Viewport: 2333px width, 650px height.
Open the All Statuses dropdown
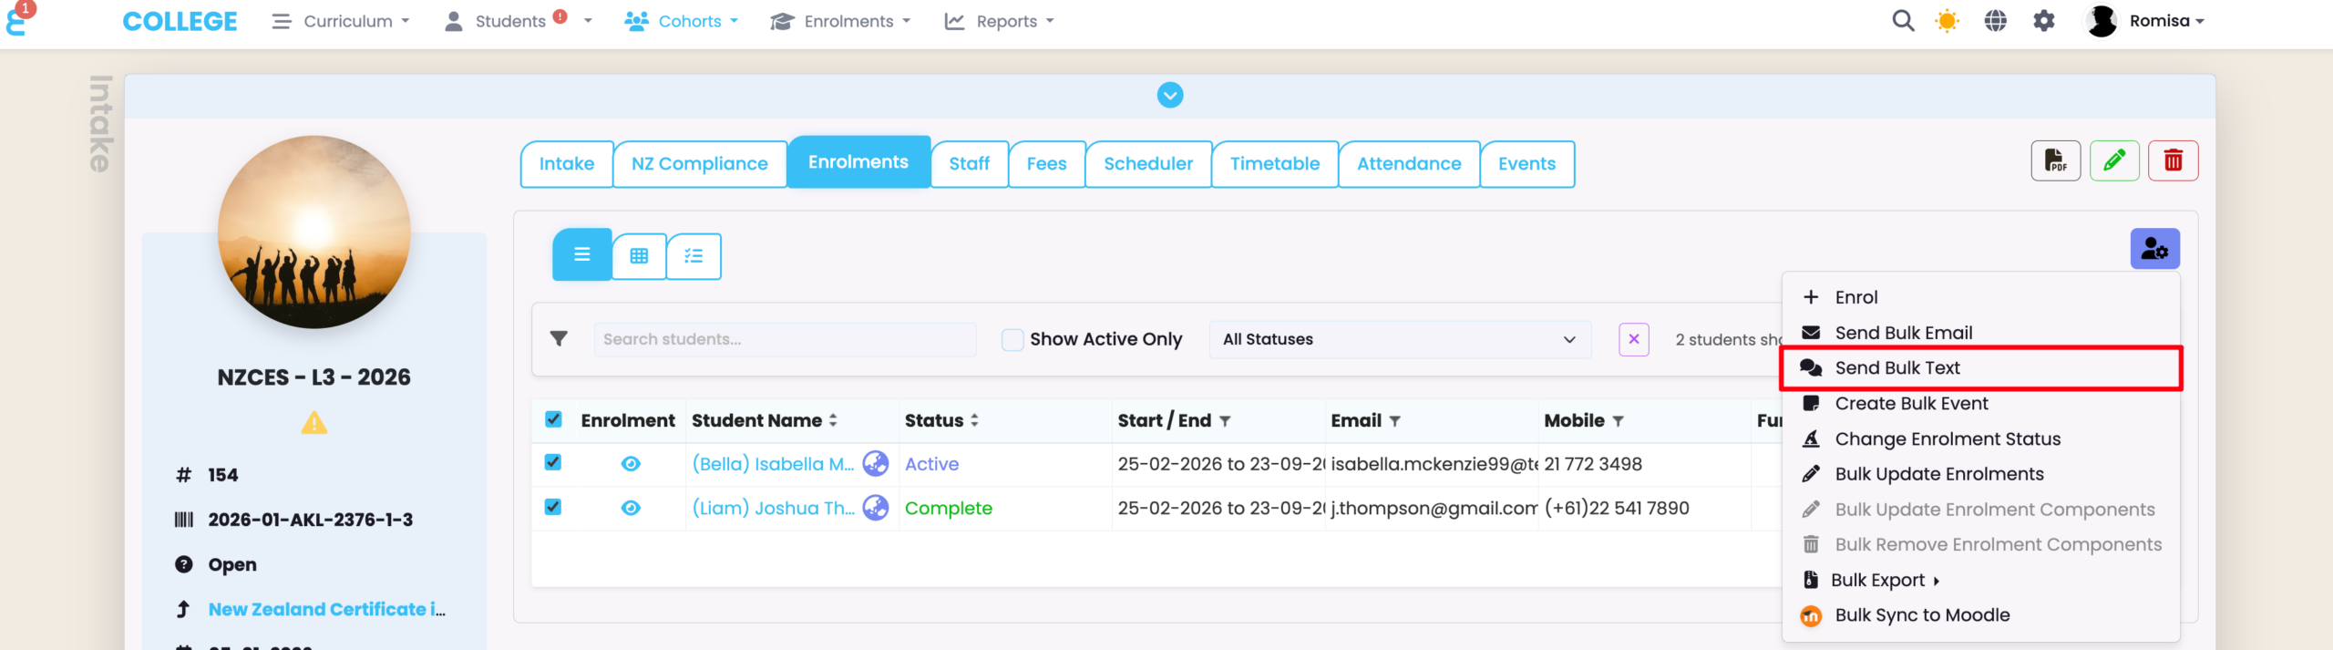pyautogui.click(x=1399, y=339)
